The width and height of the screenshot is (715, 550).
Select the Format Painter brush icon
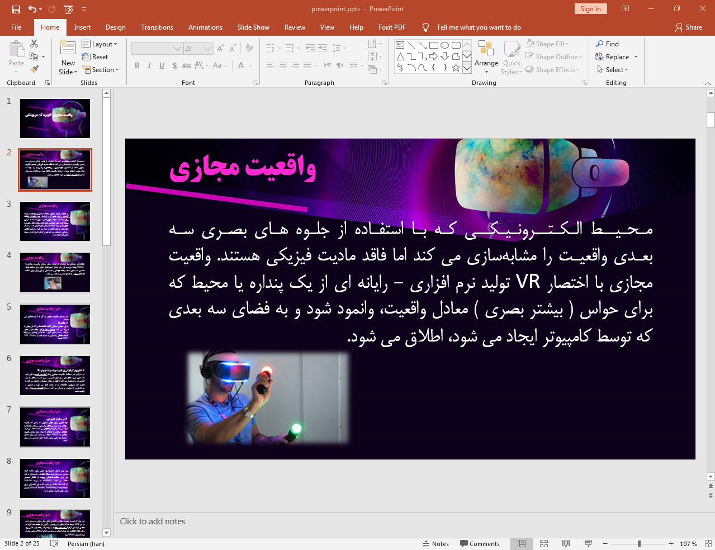(x=34, y=69)
